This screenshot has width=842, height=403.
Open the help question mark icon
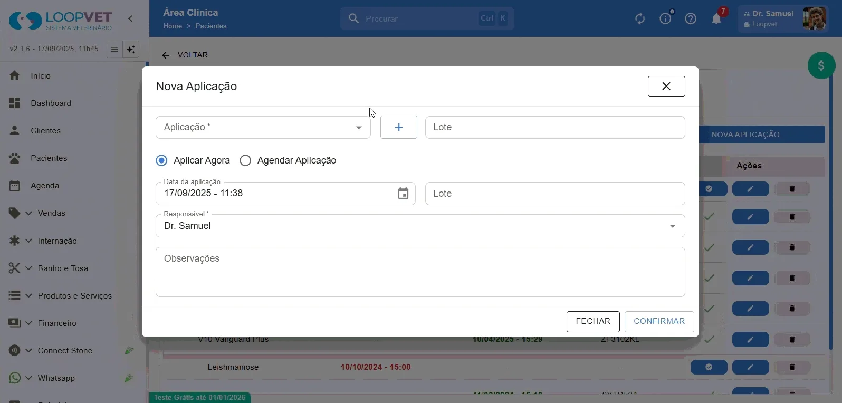pos(691,19)
